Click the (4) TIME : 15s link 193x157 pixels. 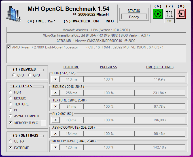41,21
